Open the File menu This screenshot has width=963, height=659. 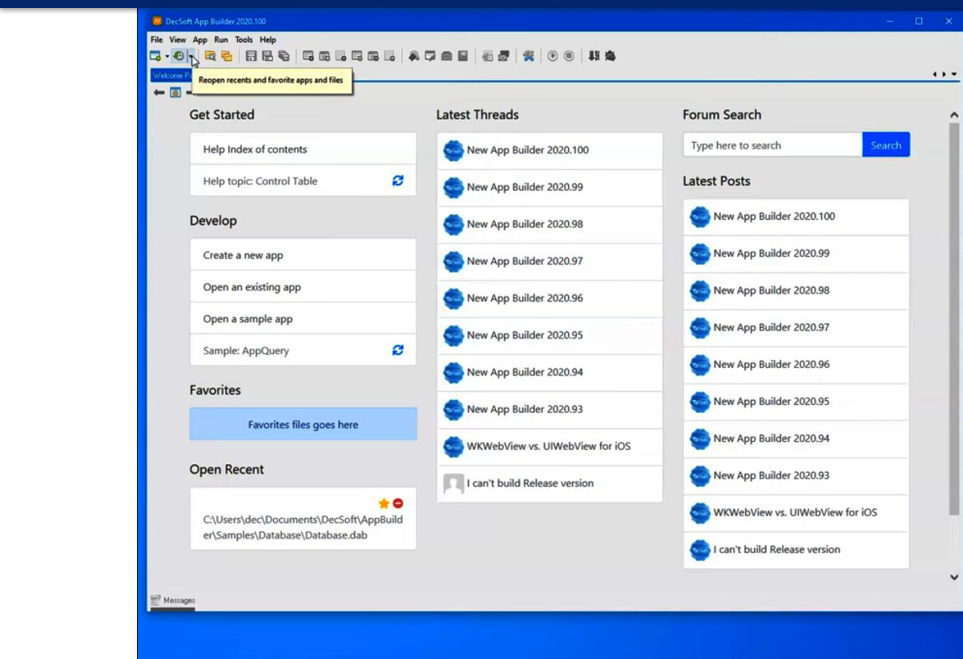156,39
